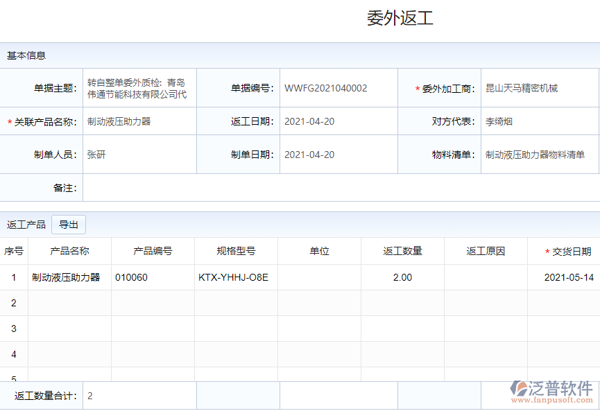The width and height of the screenshot is (600, 411).
Task: Click the 导出 export button
Action: coord(69,225)
